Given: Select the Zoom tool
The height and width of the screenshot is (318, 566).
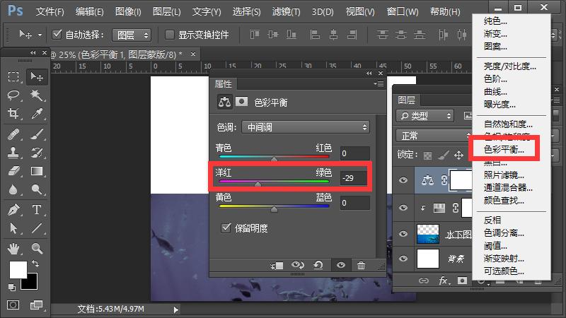Looking at the screenshot, I should tap(37, 249).
